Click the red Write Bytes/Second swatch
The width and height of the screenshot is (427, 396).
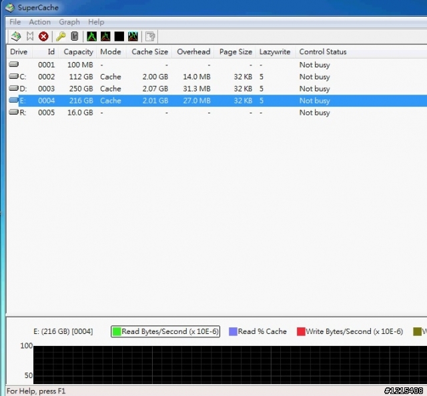(301, 331)
